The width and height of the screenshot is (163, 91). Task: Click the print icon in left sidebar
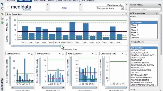2,18
